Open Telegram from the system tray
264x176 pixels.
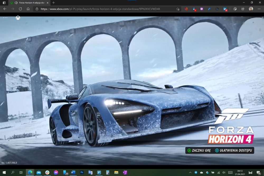[x=196, y=173]
